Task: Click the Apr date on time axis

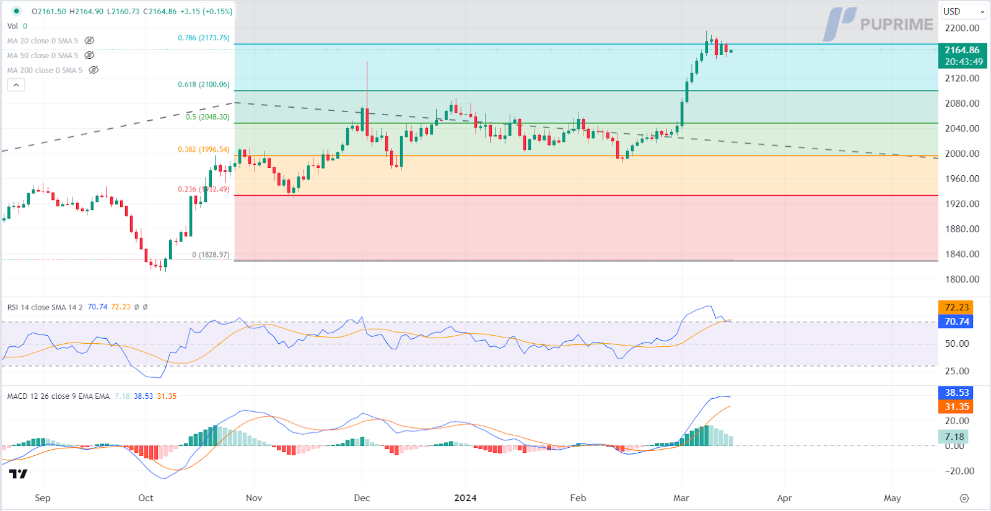Action: tap(784, 498)
